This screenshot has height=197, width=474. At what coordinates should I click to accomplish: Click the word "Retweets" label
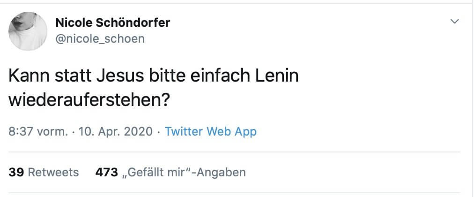(53, 172)
